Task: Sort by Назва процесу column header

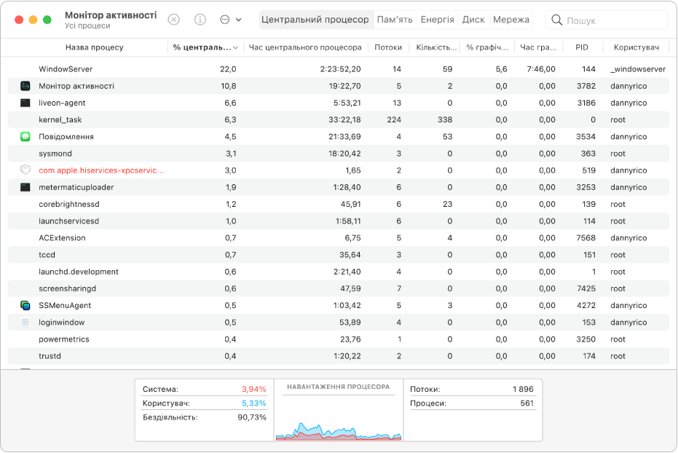Action: pos(94,47)
